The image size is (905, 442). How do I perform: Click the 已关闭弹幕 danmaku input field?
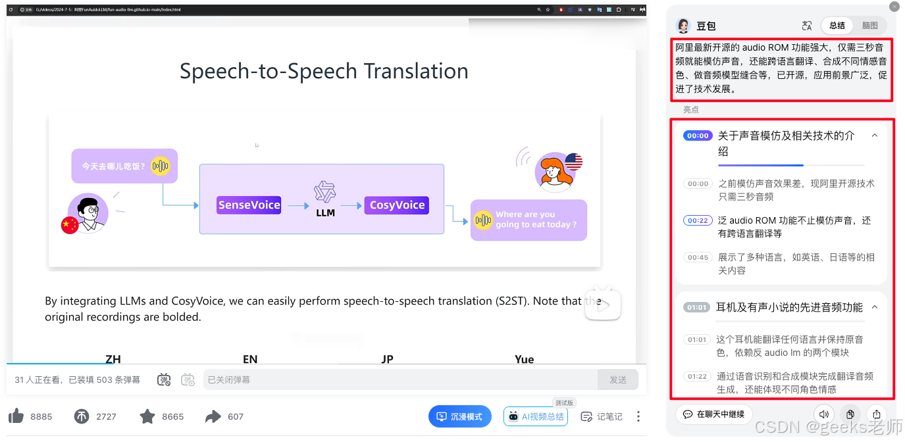tap(400, 380)
